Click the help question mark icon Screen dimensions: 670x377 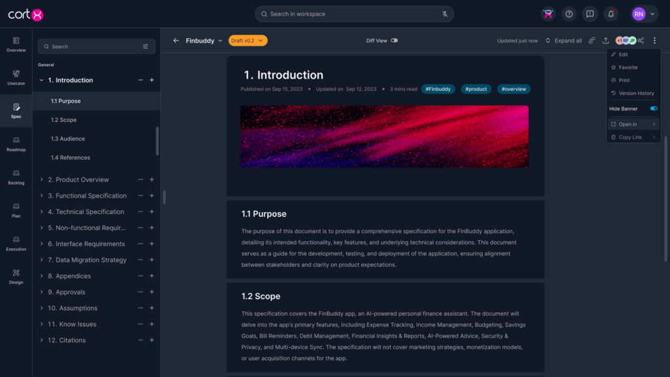tap(569, 14)
